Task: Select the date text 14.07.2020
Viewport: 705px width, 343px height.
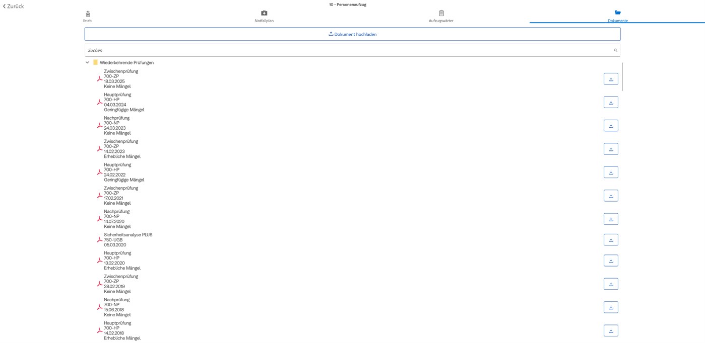Action: (x=114, y=221)
